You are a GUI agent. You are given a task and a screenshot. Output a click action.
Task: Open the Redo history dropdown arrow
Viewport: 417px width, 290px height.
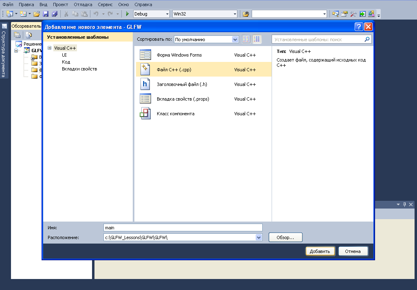click(118, 14)
